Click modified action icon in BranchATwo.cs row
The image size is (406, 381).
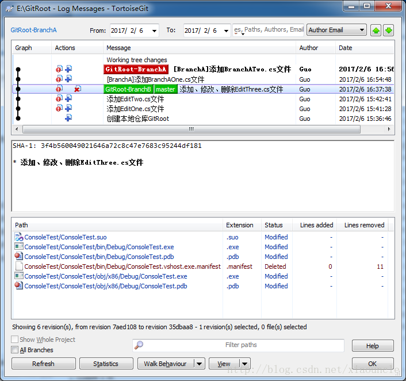pyautogui.click(x=59, y=69)
